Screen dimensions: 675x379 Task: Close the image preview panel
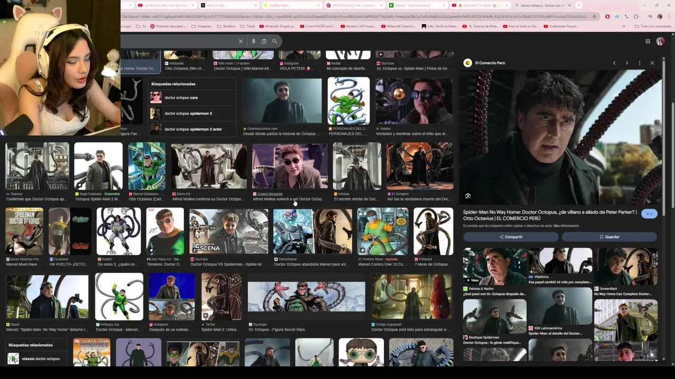coord(652,63)
